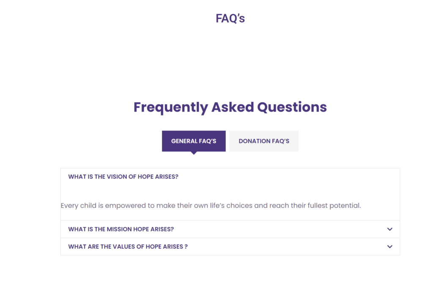Expand "What is the mission Hope Arises?"

click(121, 229)
